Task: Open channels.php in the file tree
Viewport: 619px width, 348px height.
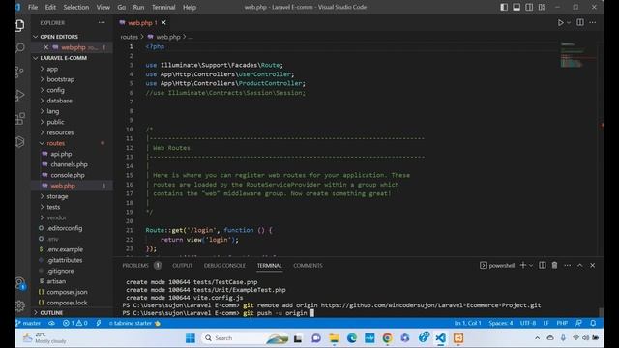Action: click(x=69, y=164)
